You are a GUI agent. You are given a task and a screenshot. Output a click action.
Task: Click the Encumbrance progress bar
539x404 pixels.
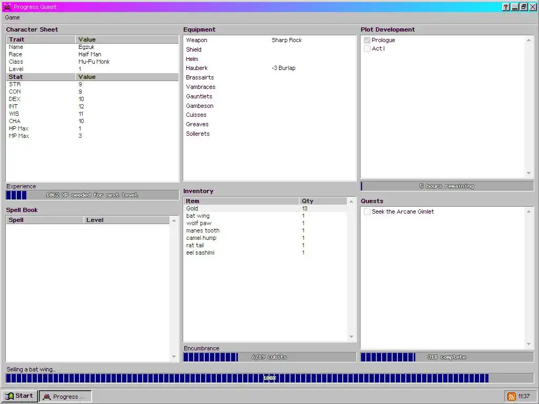(x=269, y=357)
